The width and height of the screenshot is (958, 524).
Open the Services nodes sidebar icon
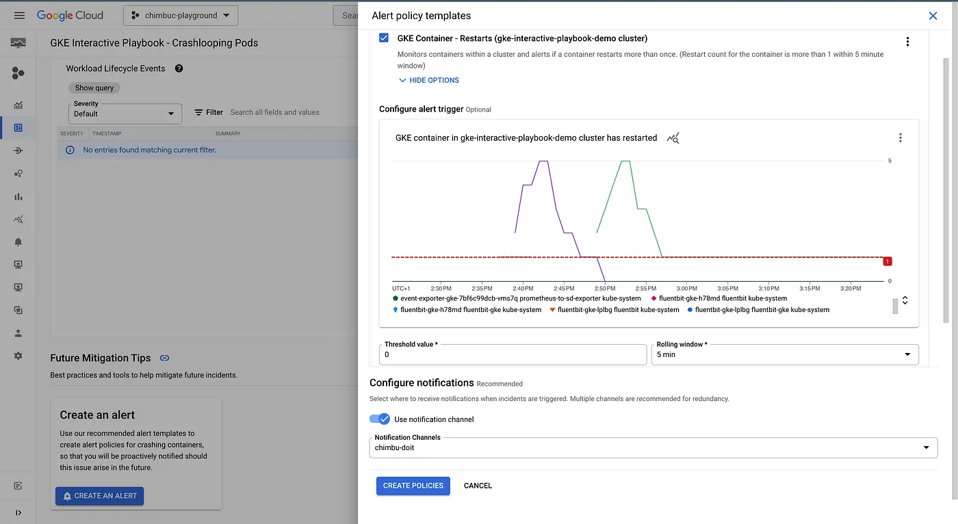[x=18, y=174]
